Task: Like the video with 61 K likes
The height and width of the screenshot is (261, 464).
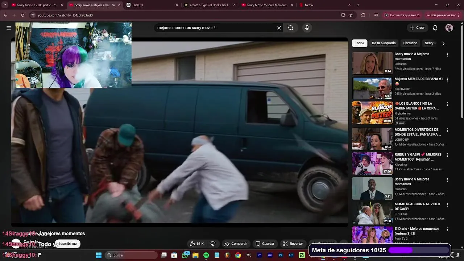Action: point(197,244)
